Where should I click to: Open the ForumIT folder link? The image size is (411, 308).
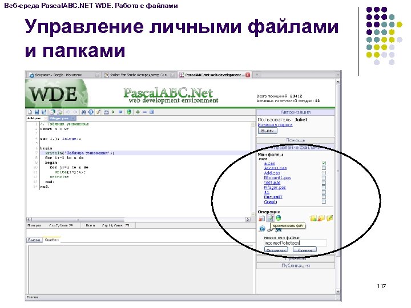[x=273, y=197]
